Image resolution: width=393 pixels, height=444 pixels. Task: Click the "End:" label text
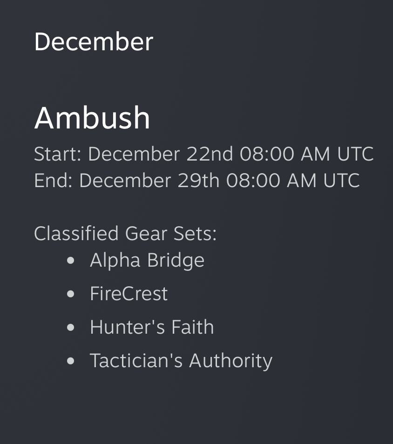point(53,181)
